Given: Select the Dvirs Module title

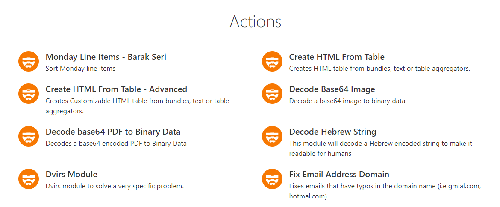Looking at the screenshot, I should tap(71, 174).
